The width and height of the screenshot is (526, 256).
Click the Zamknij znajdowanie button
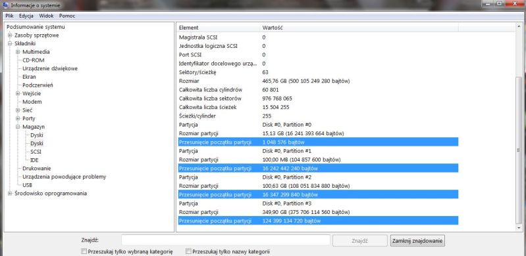coord(417,241)
